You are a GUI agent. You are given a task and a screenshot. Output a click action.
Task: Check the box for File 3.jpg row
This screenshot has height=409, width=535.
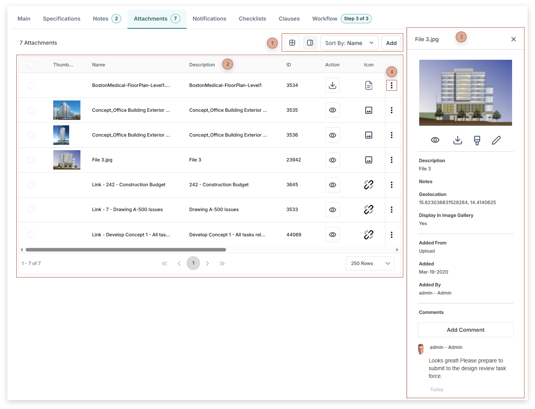click(x=31, y=160)
